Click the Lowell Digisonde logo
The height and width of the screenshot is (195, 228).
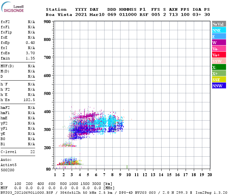coord(12,7)
